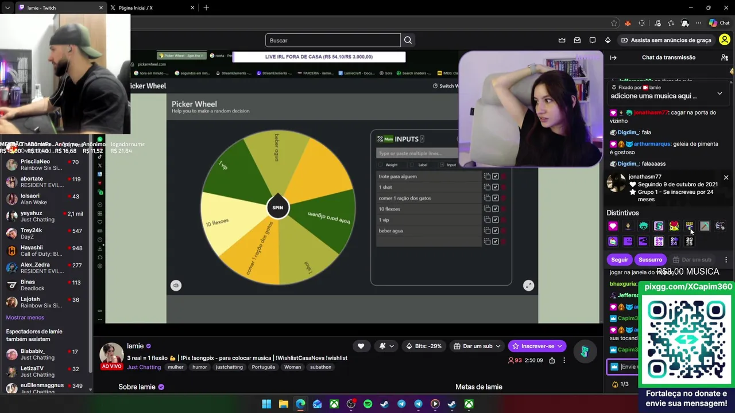Image resolution: width=735 pixels, height=413 pixels.
Task: Open PriscilaNeo channel in sidebar
Action: tap(45, 165)
